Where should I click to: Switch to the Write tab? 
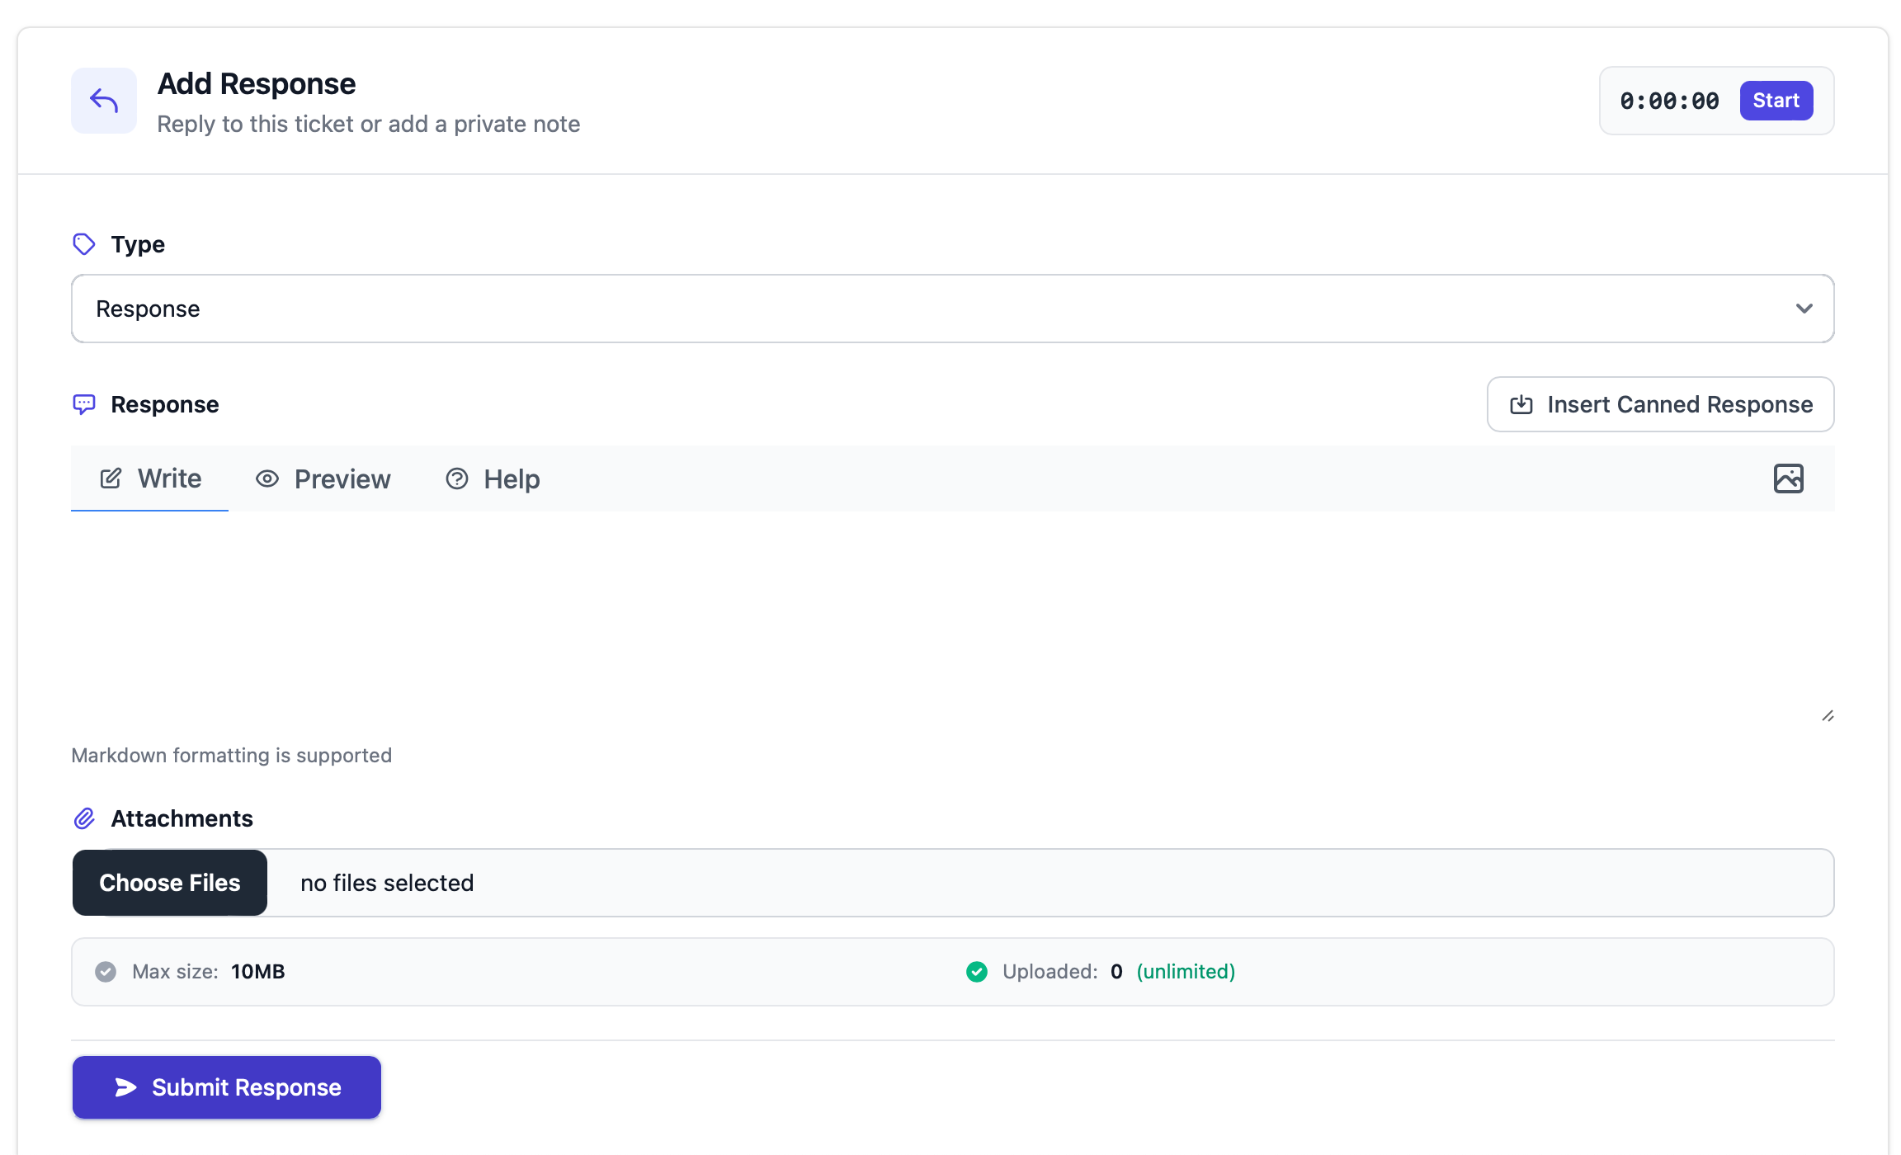pos(150,478)
